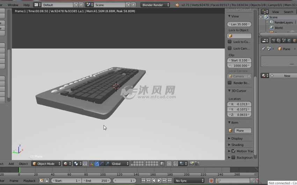Screen dimensions: 297x185
Task: Open the Window menu
Action: pyautogui.click(x=13, y=5)
